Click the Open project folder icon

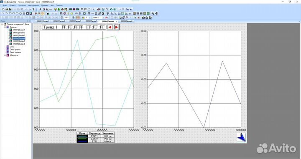pyautogui.click(x=7, y=9)
